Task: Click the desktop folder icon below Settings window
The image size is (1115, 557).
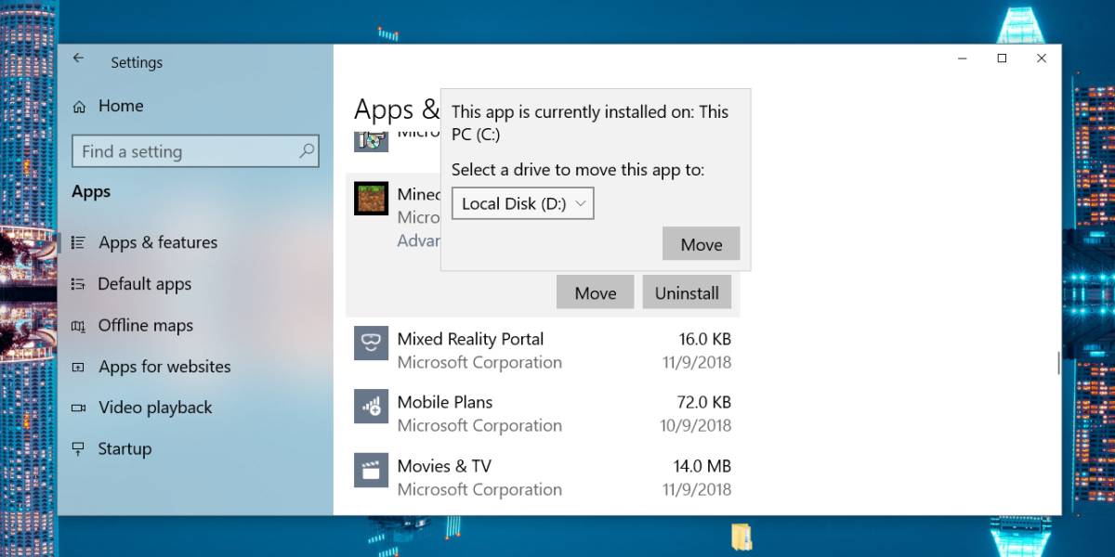Action: click(x=741, y=538)
